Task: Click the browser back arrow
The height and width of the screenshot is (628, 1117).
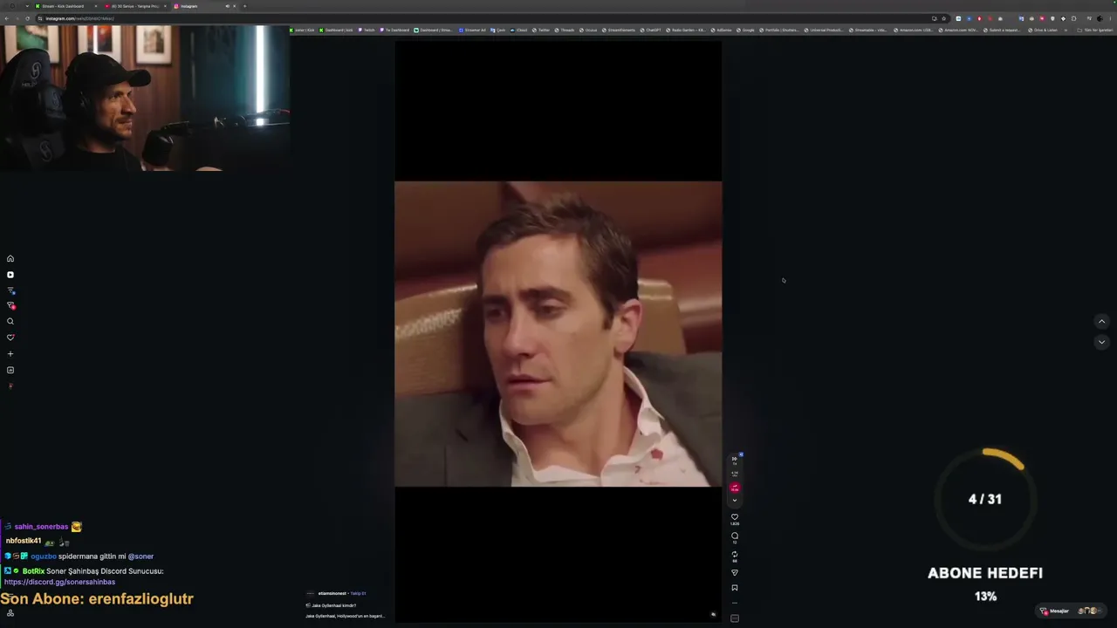Action: [x=6, y=18]
